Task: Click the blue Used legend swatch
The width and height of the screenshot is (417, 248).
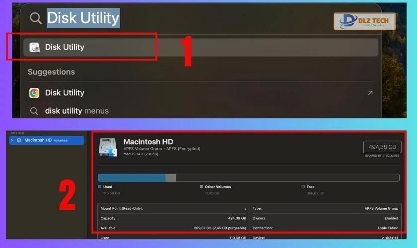Action: tap(100, 186)
